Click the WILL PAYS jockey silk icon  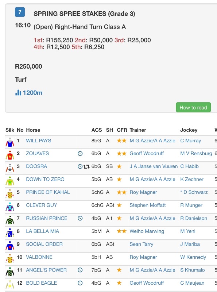click(10, 142)
